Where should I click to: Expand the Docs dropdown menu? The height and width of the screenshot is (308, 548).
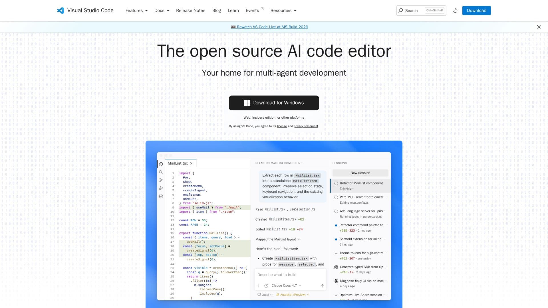(x=162, y=11)
